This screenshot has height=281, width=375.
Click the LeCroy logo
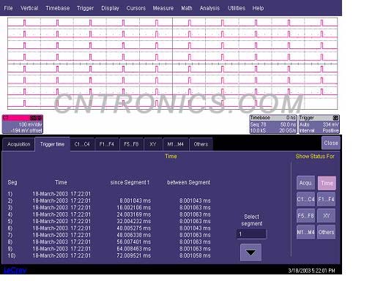pos(15,270)
